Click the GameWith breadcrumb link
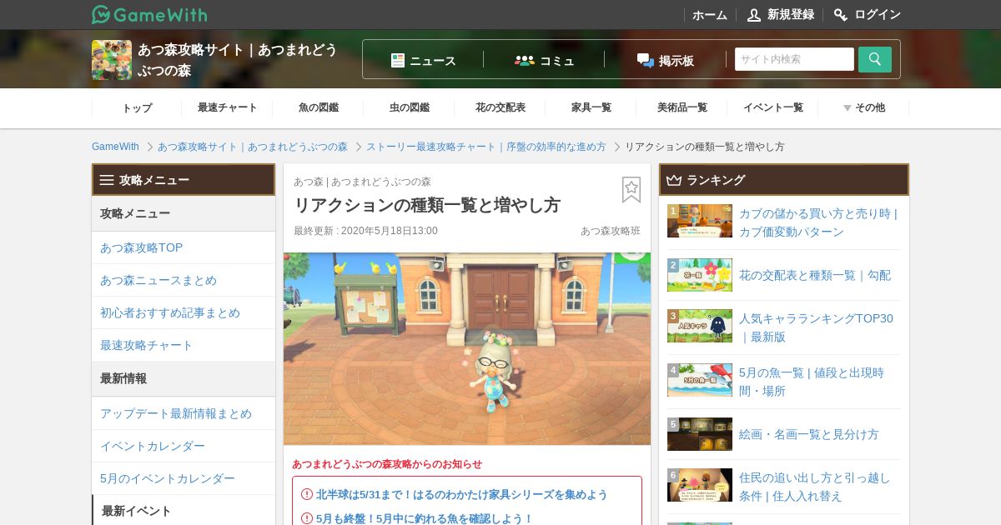This screenshot has width=1001, height=525. pos(115,147)
